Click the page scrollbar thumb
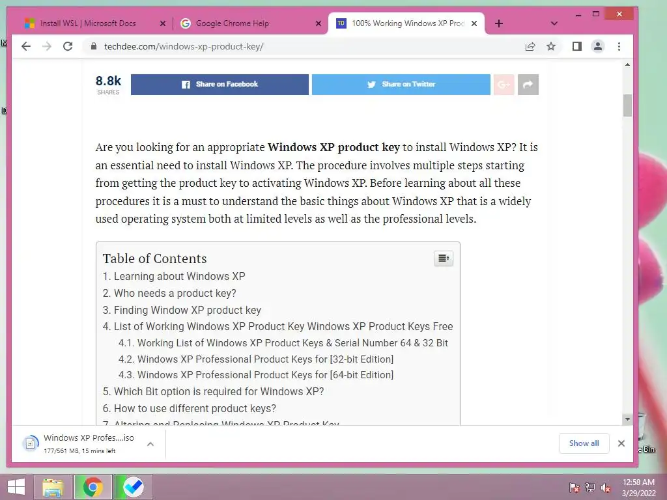Image resolution: width=667 pixels, height=500 pixels. point(627,105)
